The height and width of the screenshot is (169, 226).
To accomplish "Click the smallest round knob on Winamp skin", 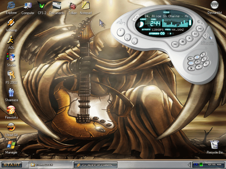I will (x=135, y=41).
